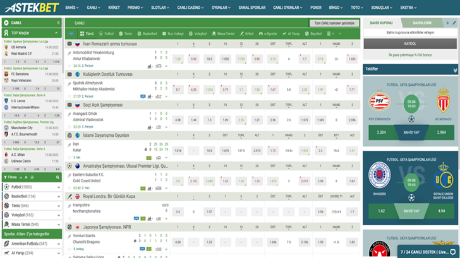Select the Voleybol sport filter
460x258 pixels.
(x=197, y=33)
